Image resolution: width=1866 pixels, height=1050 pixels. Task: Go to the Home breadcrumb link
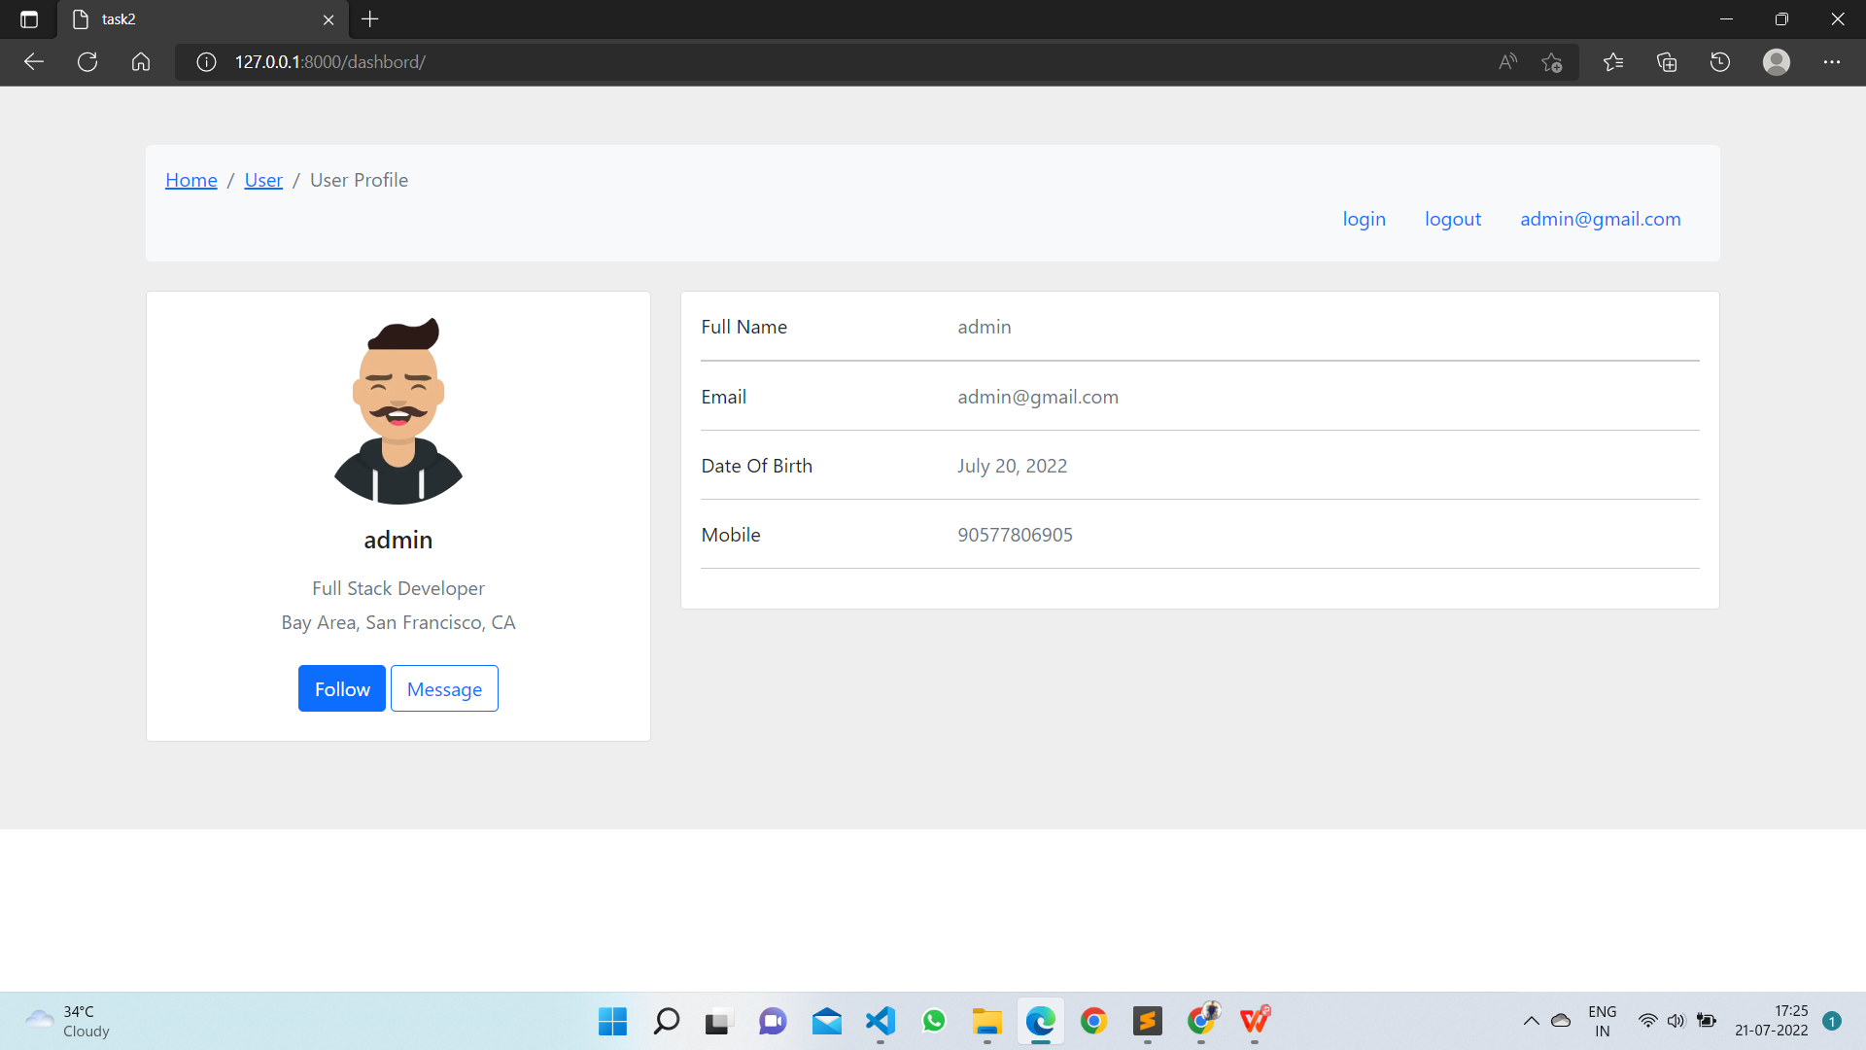[x=191, y=180]
